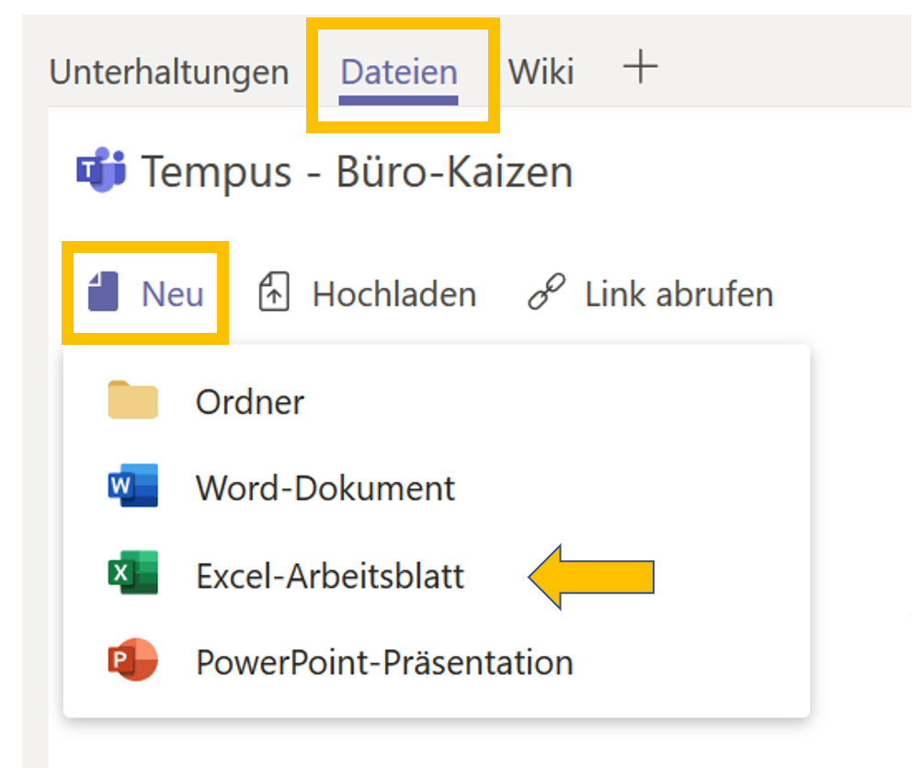923x768 pixels.
Task: Click the Tempus - Büro-Kaizen title
Action: point(358,172)
